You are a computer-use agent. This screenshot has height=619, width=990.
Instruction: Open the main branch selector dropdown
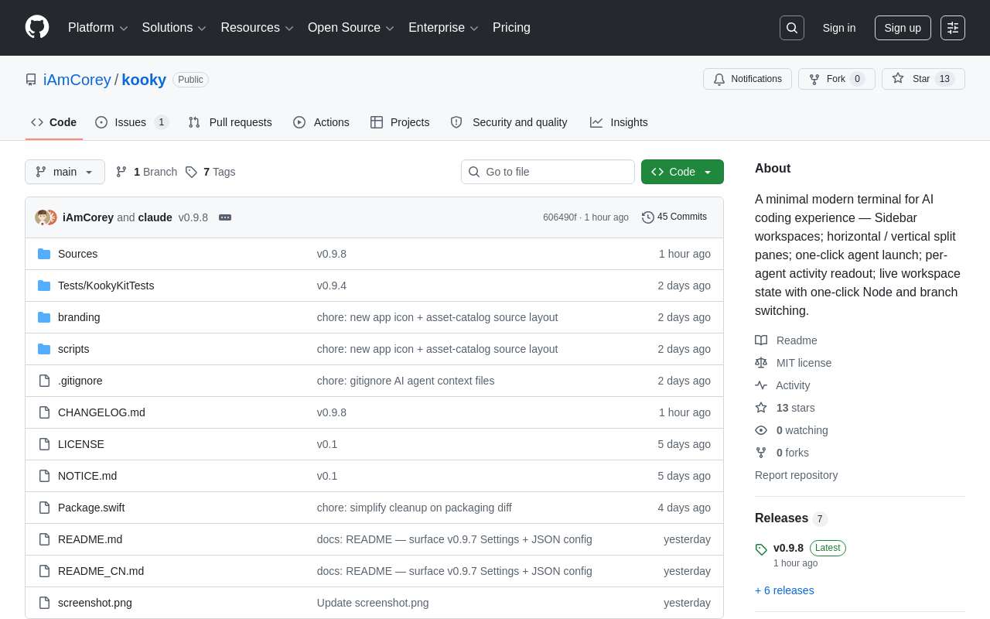tap(65, 172)
